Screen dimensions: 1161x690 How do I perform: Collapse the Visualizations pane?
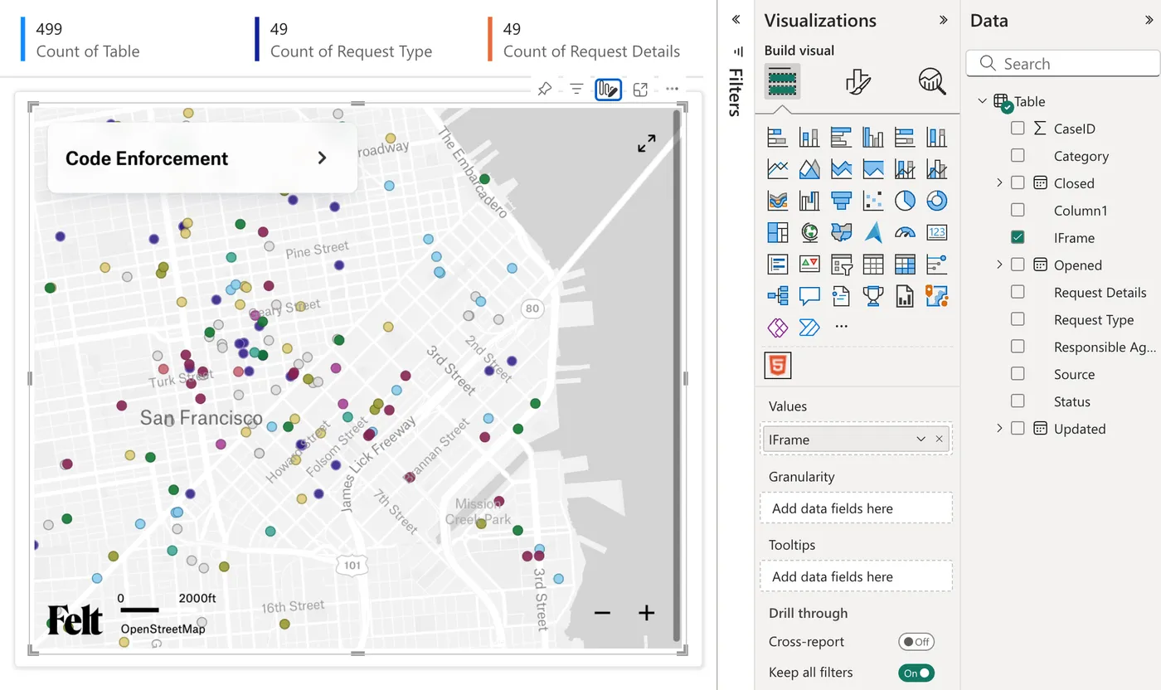943,20
